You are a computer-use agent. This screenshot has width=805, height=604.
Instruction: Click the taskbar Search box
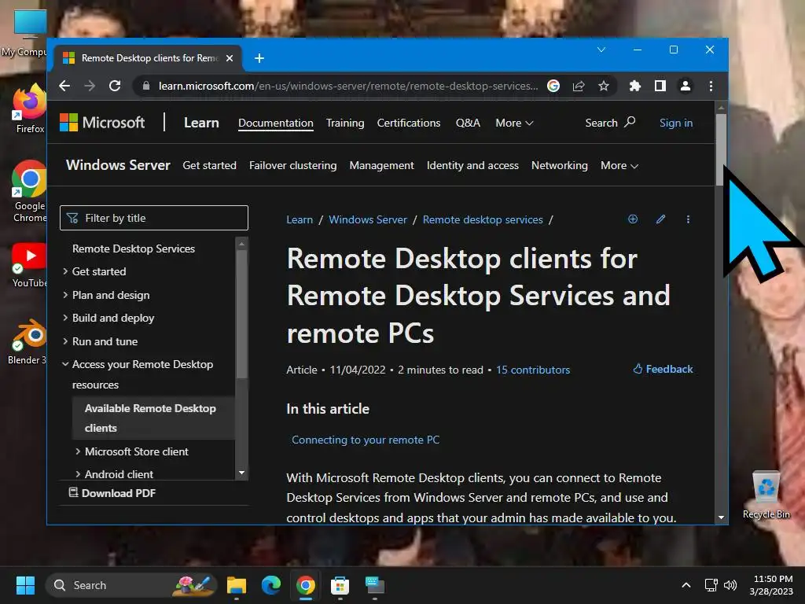[131, 585]
